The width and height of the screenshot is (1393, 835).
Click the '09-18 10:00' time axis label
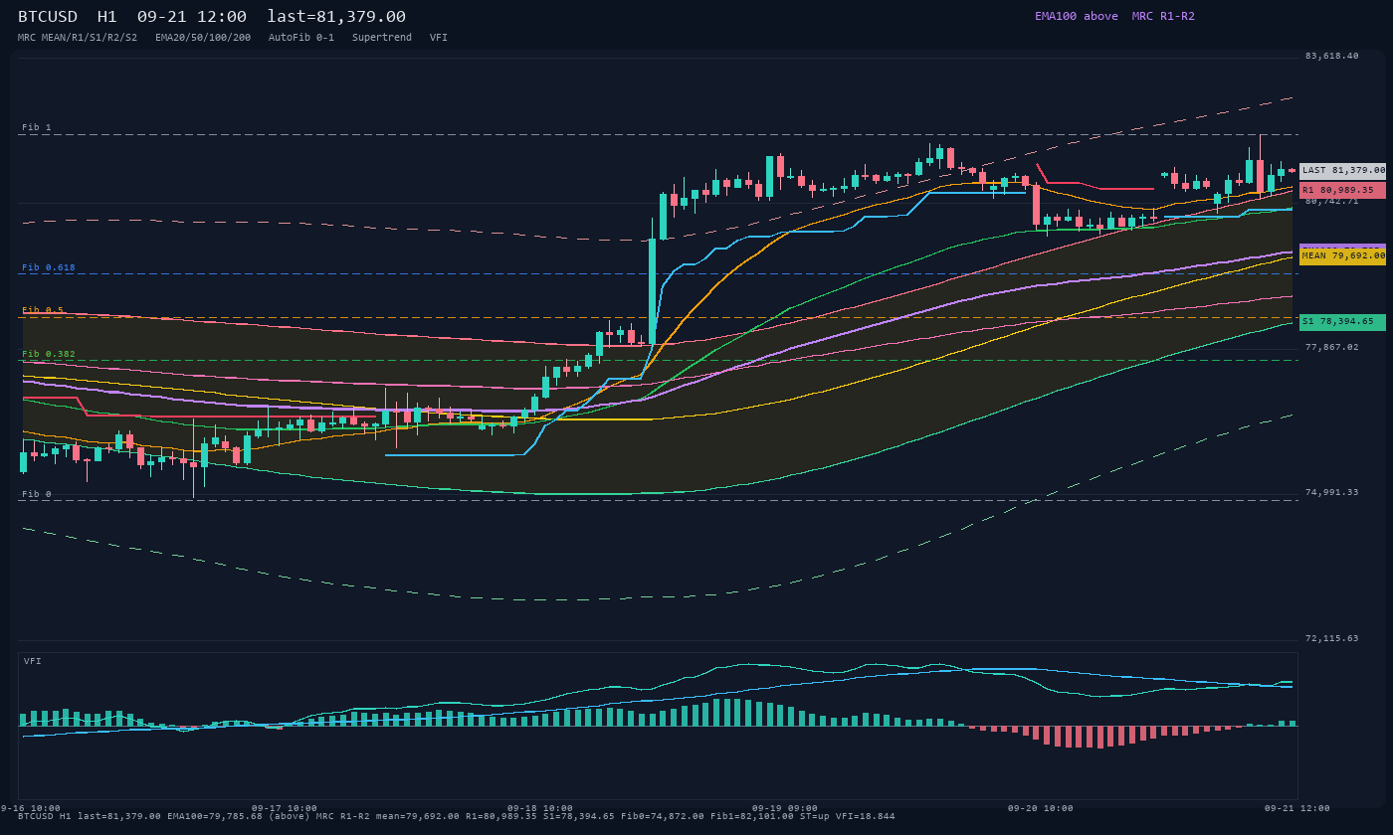tap(540, 808)
